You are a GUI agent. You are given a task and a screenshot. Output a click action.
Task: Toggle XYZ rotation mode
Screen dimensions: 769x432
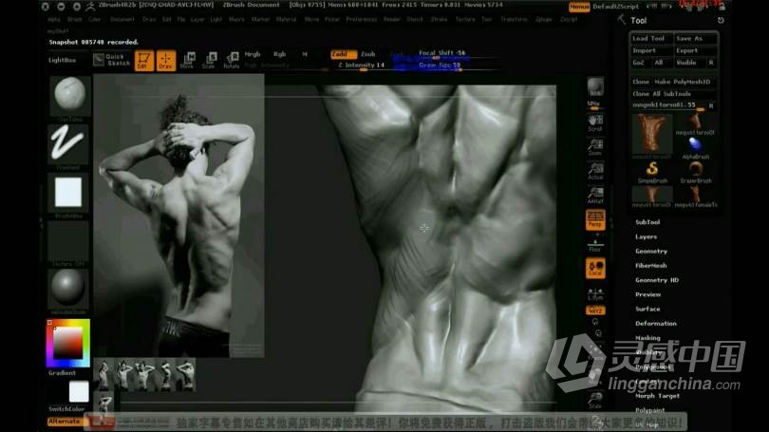point(595,310)
